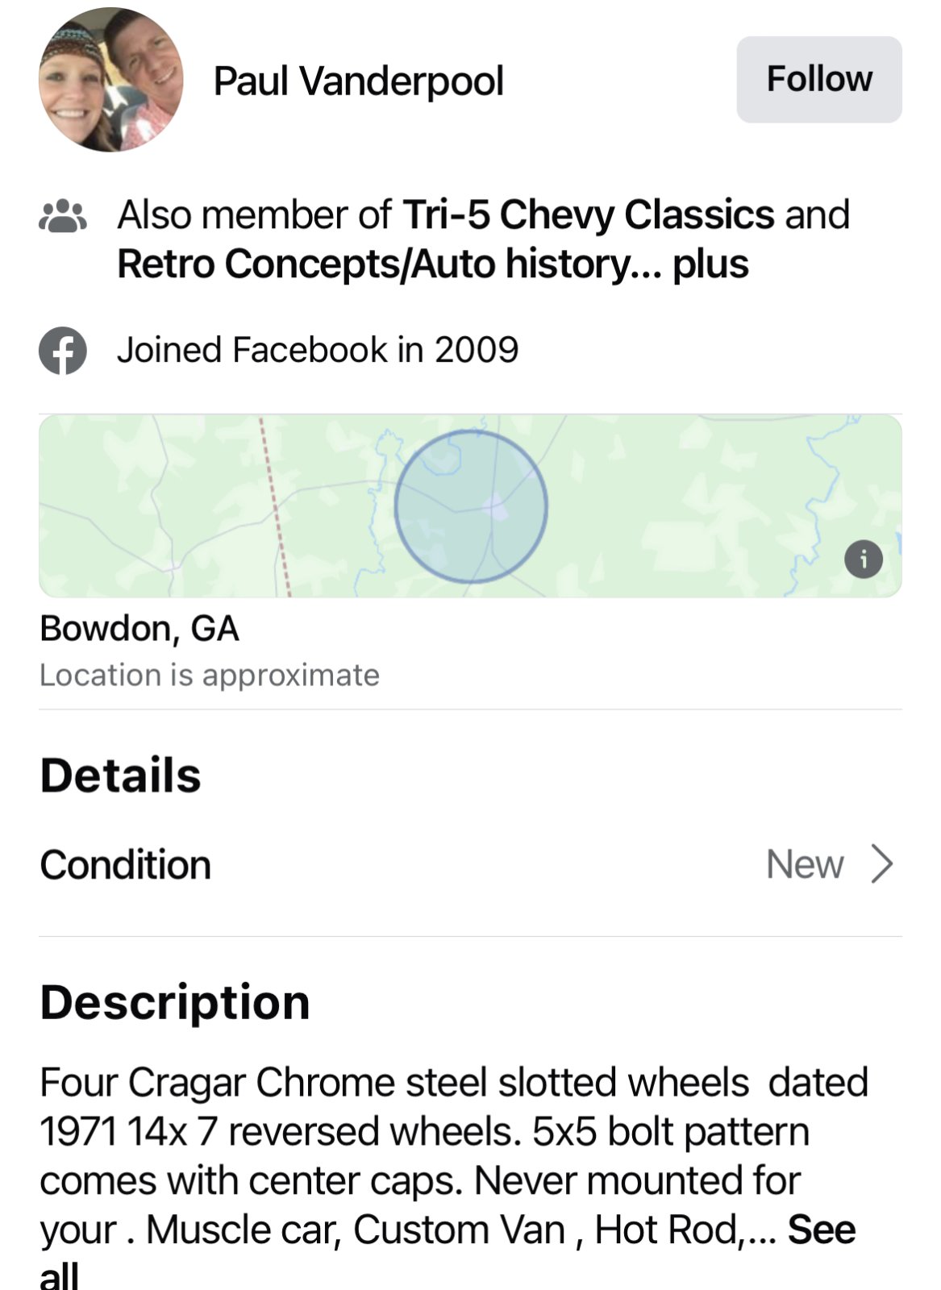Expand full description with See all
This screenshot has width=941, height=1290.
pos(821,1230)
